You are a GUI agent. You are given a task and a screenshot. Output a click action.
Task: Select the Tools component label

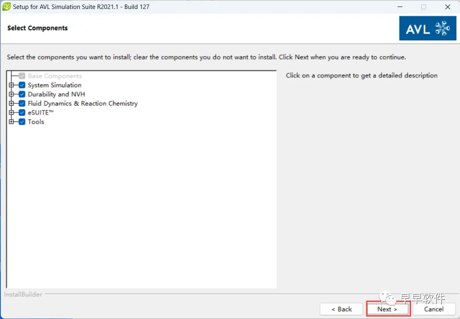[x=36, y=122]
